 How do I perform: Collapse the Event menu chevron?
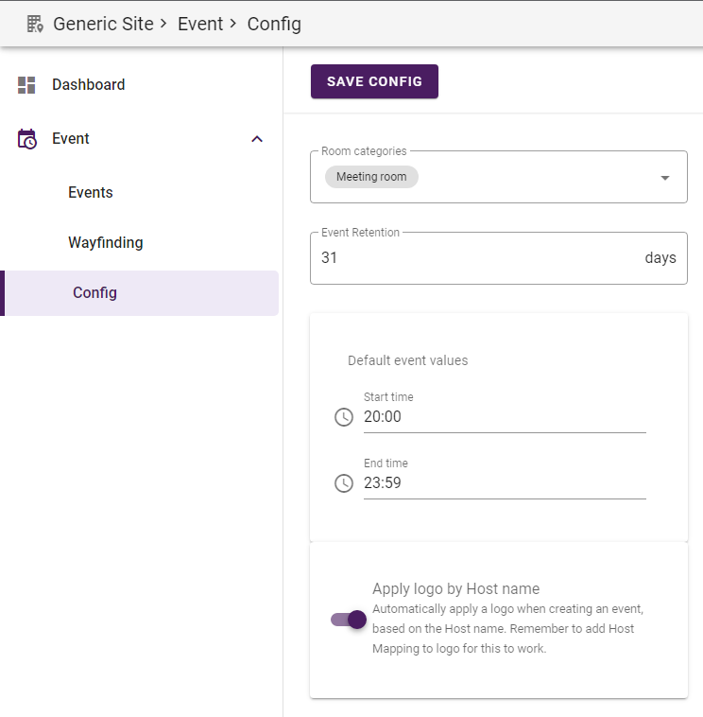pos(257,139)
